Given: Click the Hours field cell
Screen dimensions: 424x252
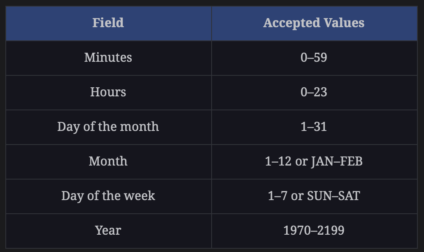Looking at the screenshot, I should click(108, 93).
